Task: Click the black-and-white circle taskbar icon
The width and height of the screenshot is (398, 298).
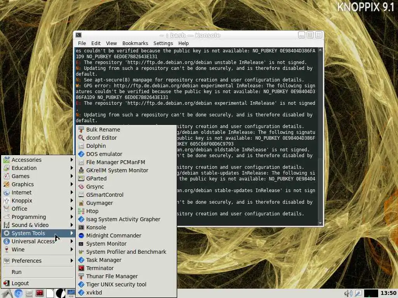Action: [x=60, y=293]
